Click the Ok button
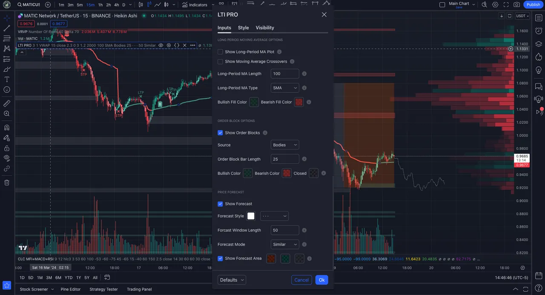Image resolution: width=545 pixels, height=295 pixels. (321, 280)
